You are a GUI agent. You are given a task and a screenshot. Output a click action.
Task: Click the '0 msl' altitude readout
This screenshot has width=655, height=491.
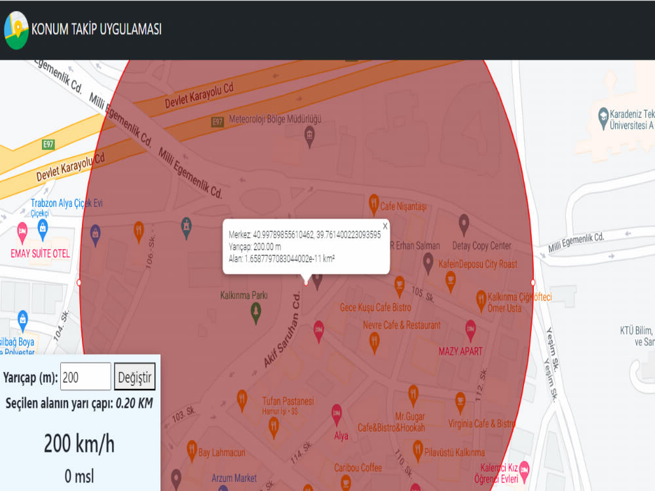pyautogui.click(x=79, y=477)
